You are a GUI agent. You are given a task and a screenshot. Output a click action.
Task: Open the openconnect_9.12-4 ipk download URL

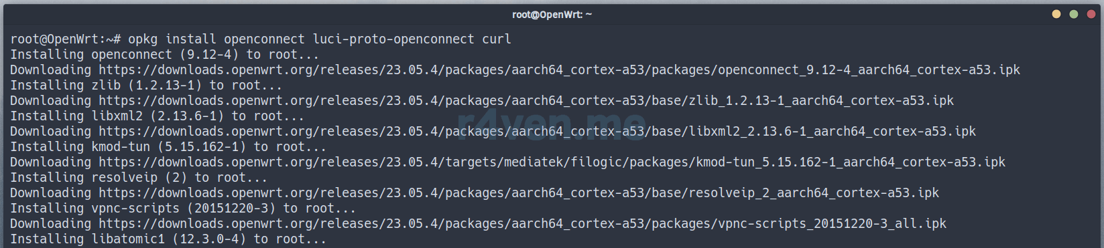560,70
